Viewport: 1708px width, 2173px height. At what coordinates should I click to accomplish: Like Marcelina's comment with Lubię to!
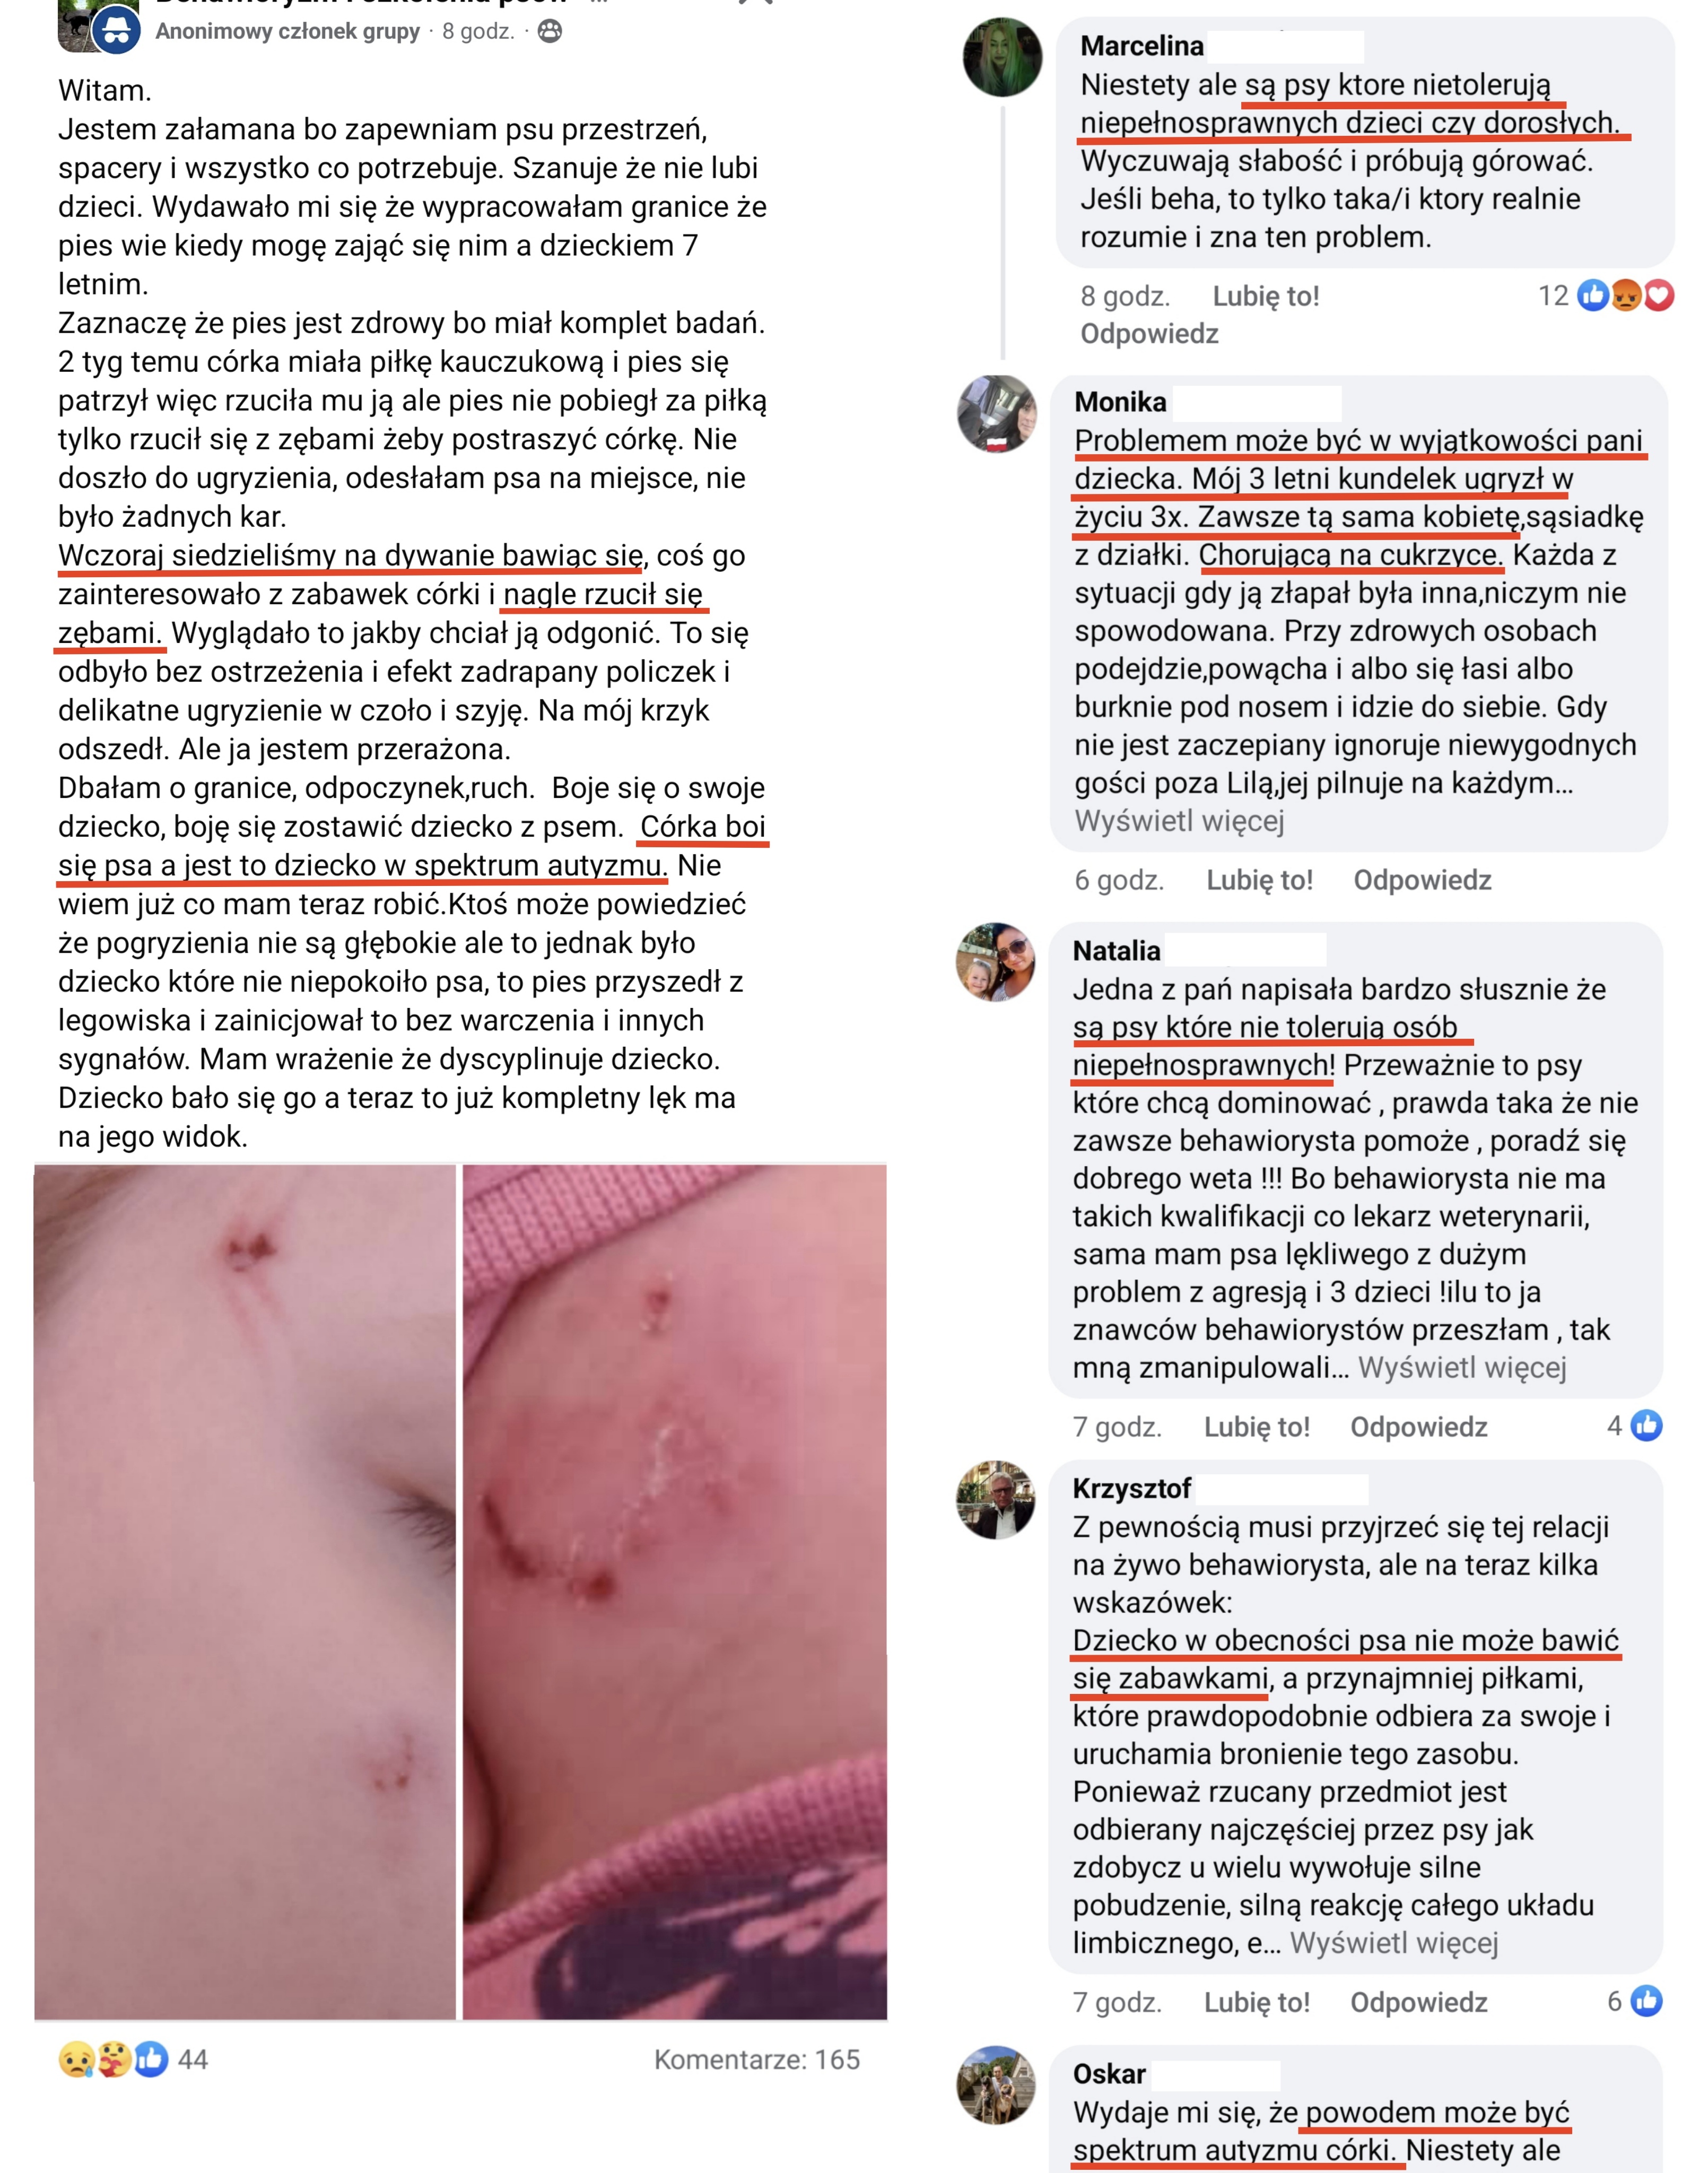[x=1265, y=296]
